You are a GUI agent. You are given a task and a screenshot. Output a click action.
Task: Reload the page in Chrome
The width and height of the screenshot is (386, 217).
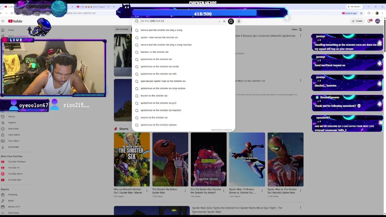tap(11, 13)
